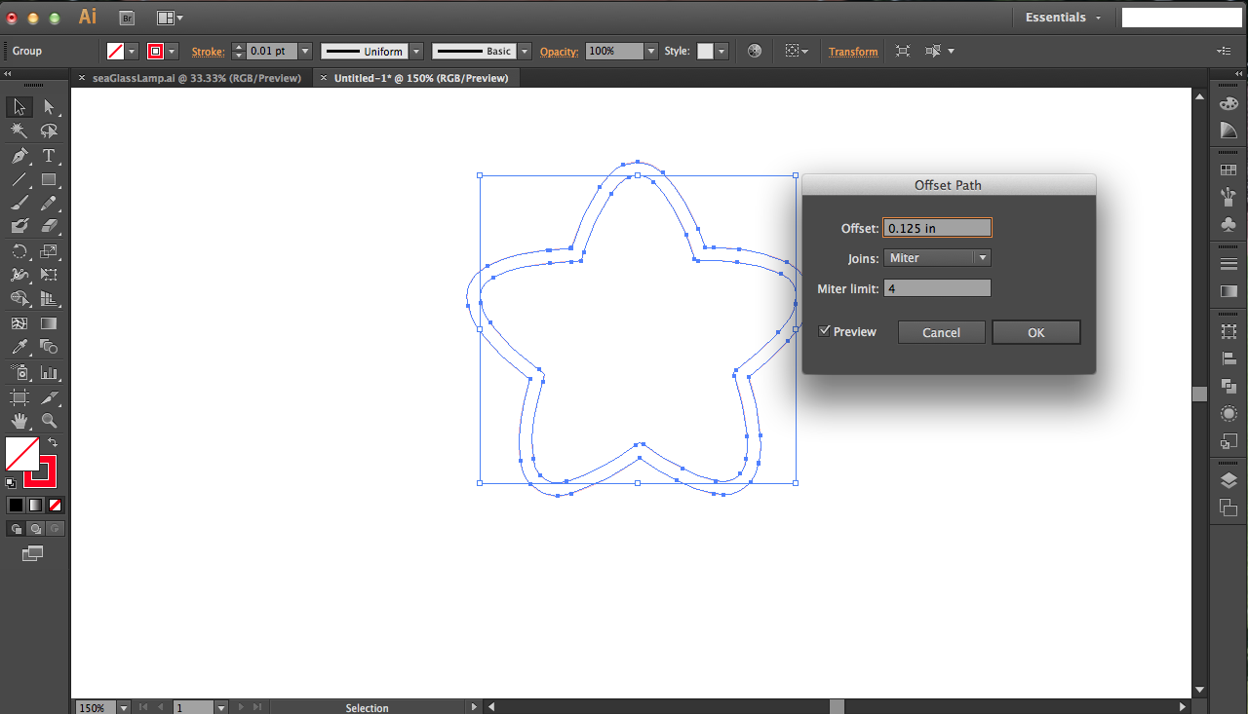Viewport: 1248px width, 714px height.
Task: Open the Transform panel link
Action: [x=853, y=52]
